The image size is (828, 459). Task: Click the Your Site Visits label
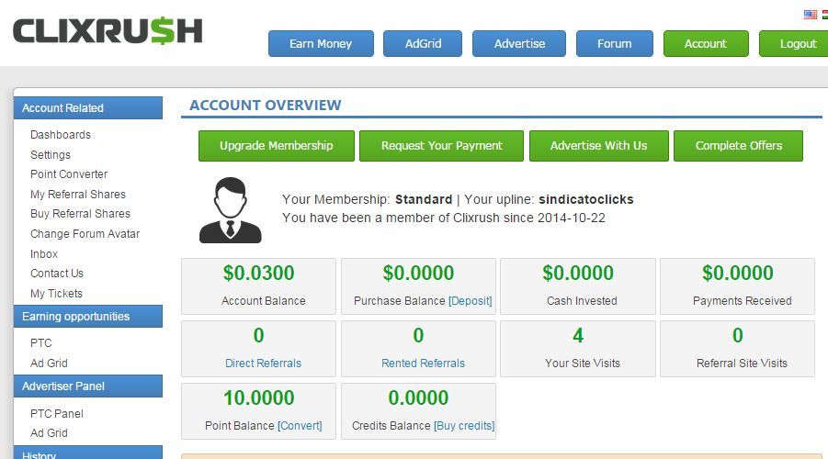coord(582,363)
